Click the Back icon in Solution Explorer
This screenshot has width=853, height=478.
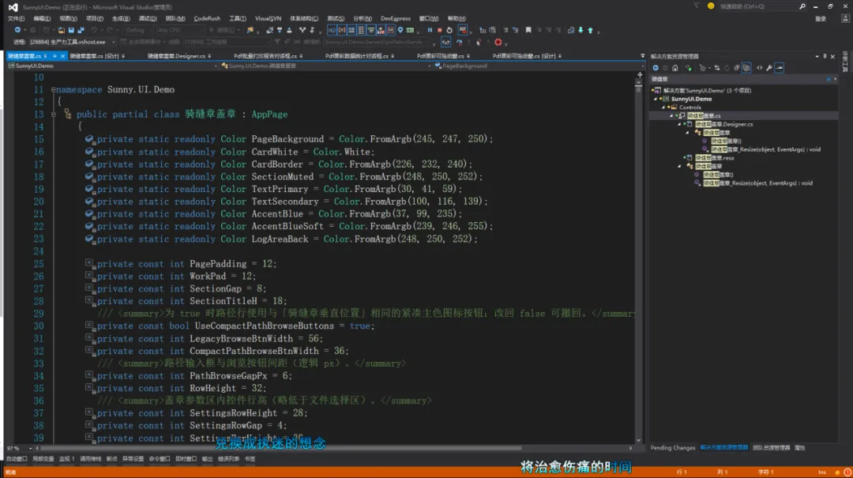[x=656, y=68]
